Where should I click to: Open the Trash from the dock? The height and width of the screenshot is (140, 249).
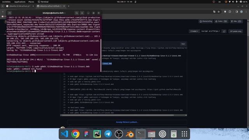click(174, 134)
